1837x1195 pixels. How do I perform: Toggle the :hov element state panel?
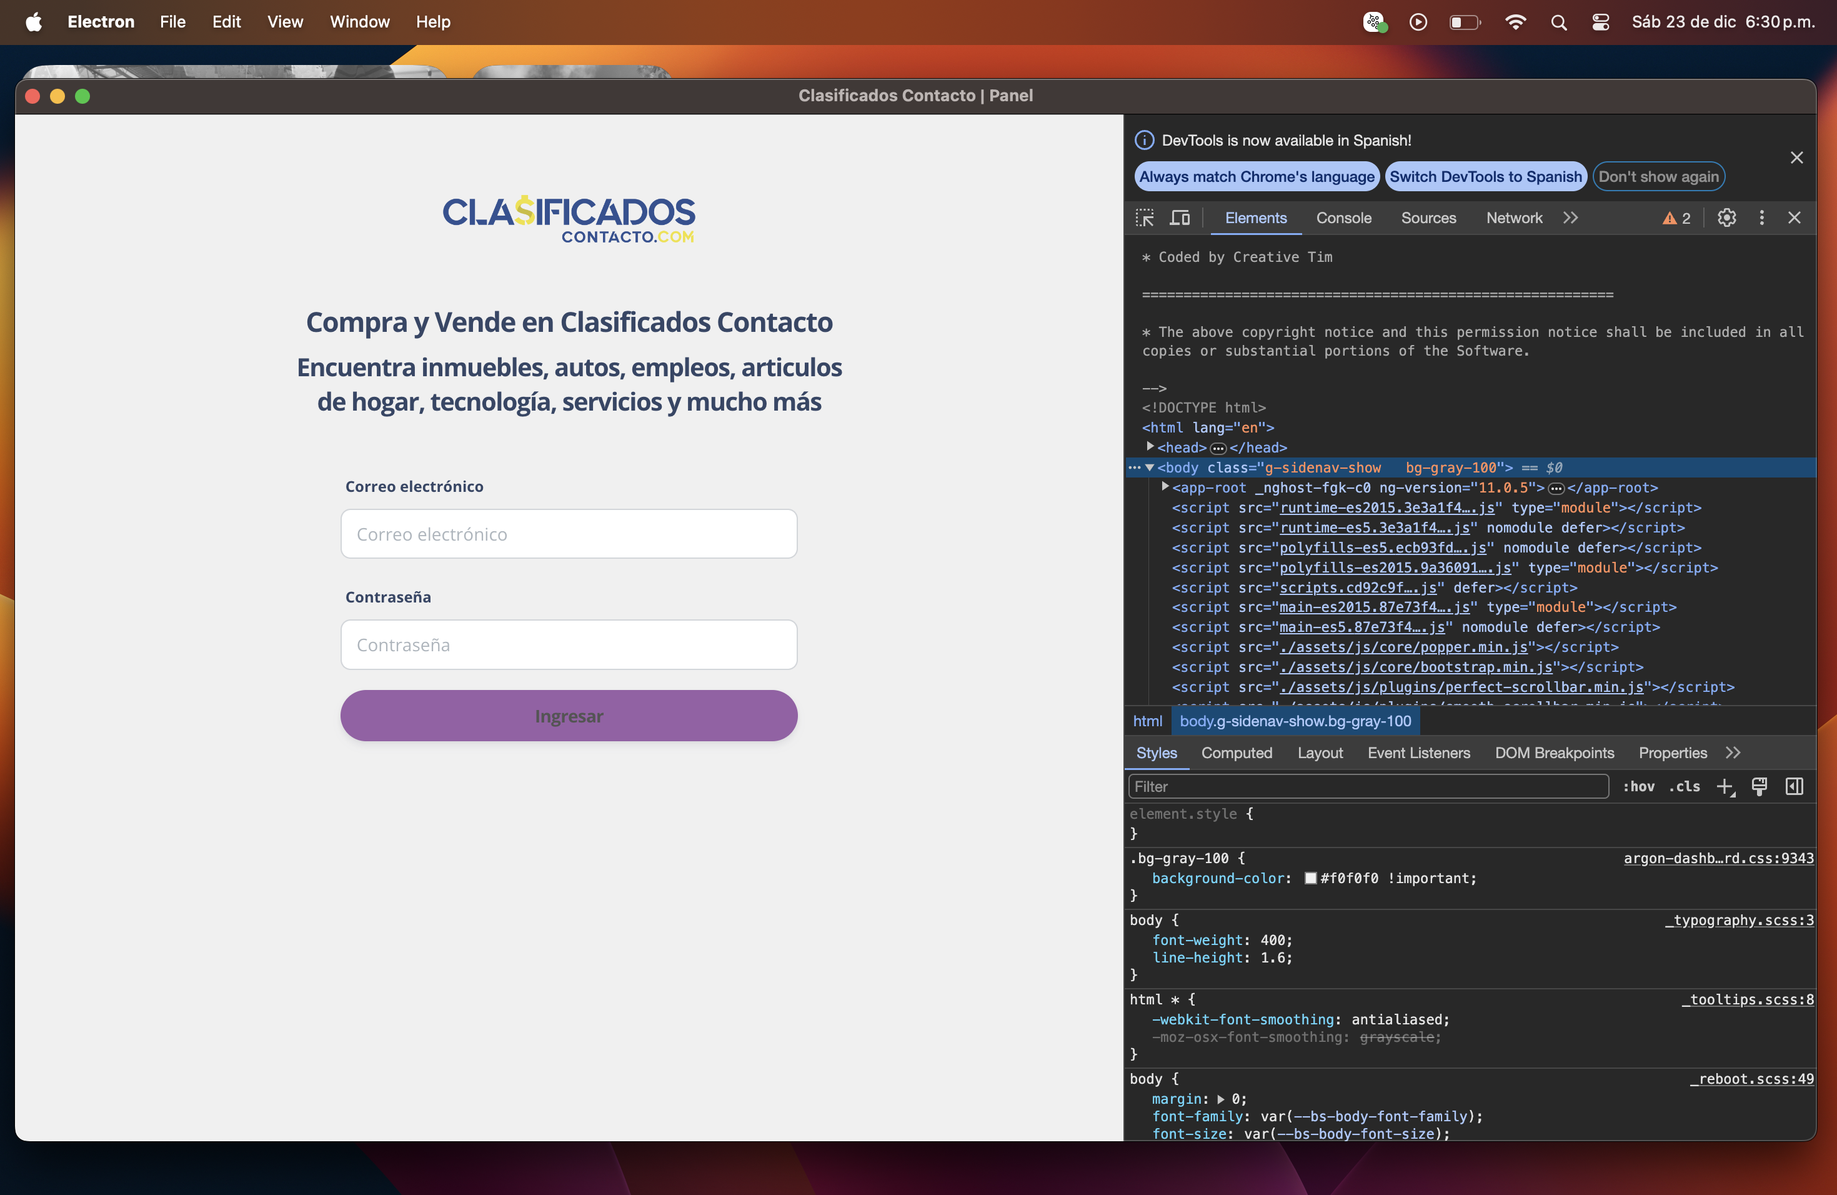(x=1638, y=787)
